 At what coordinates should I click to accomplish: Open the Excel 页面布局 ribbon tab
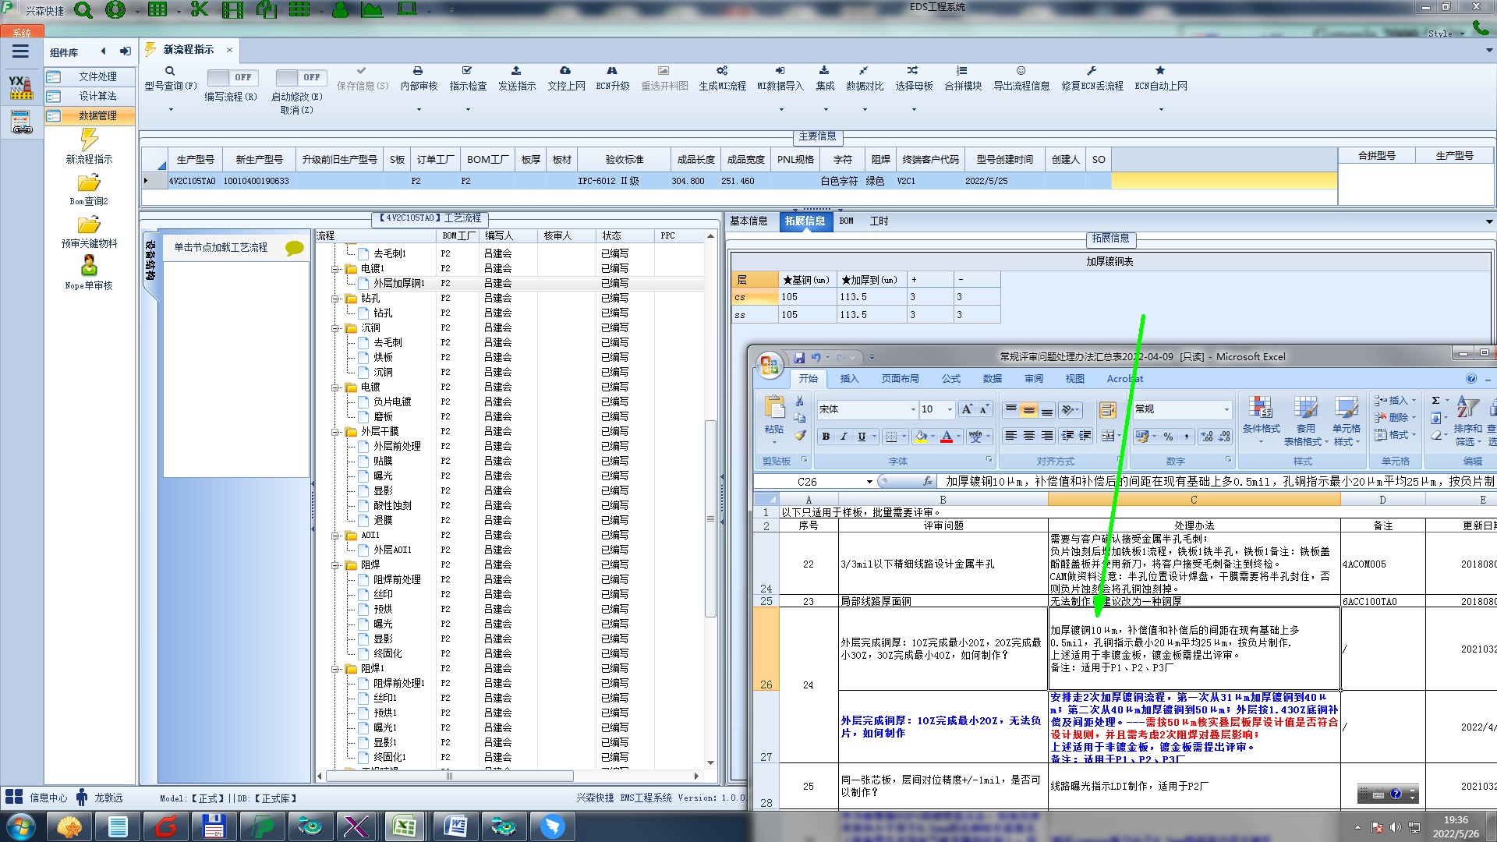coord(900,379)
